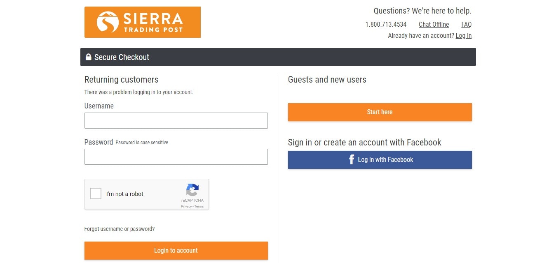
Task: Click the Login to account button
Action: (176, 250)
